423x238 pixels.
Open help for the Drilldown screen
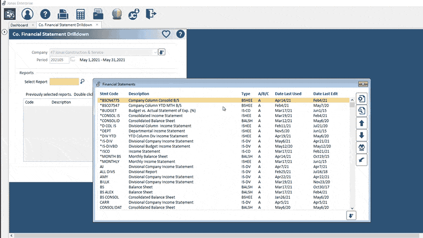coord(180,34)
